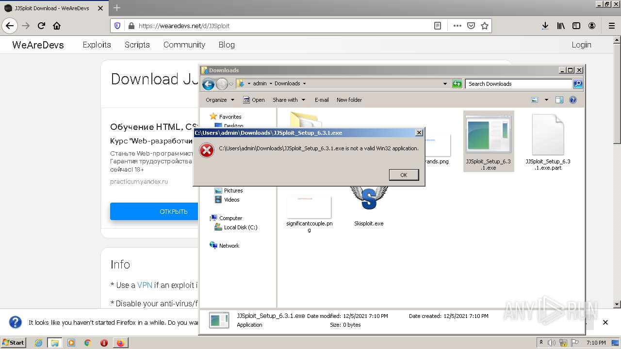621x349 pixels.
Task: Follow the VPN link in Info section
Action: coord(145,285)
